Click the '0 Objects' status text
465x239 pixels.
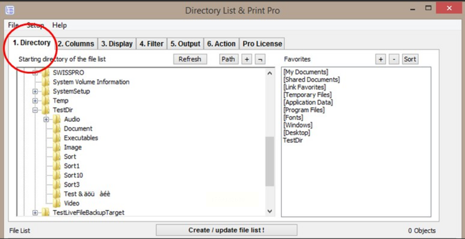[x=422, y=231]
